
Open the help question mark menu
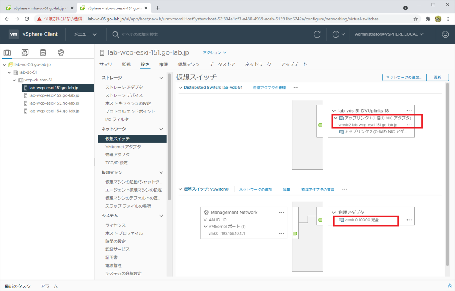tap(339, 34)
